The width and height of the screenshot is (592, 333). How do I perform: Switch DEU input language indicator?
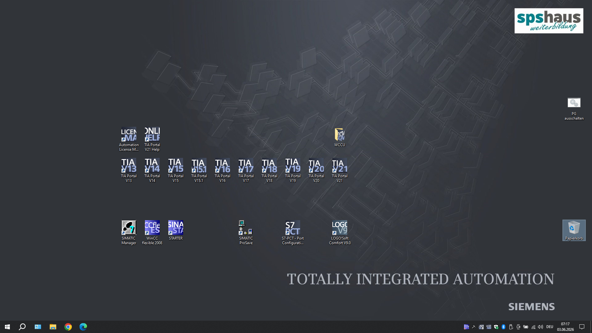(x=550, y=327)
